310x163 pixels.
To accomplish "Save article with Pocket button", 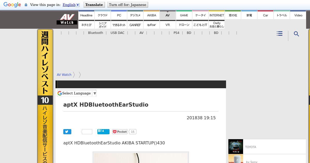I will [x=120, y=132].
